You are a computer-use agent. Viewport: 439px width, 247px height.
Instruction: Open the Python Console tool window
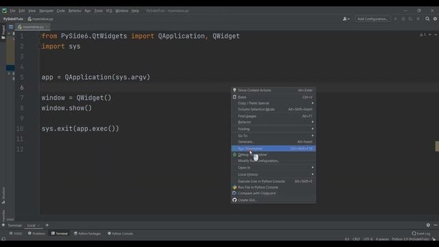120,233
